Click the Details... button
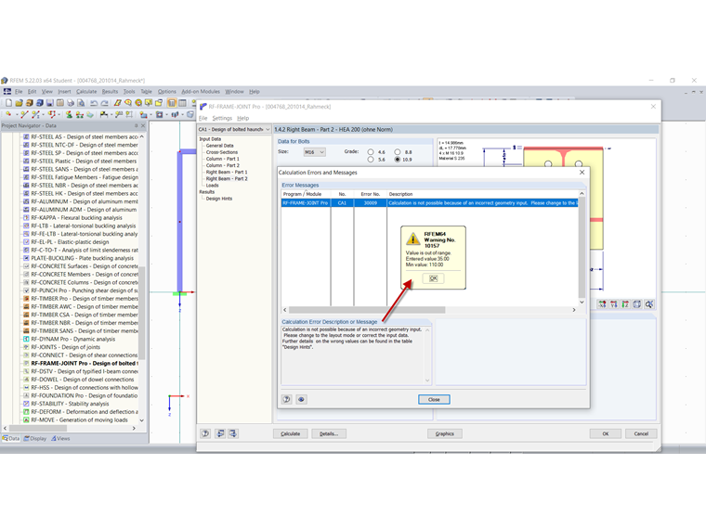Screen dimensions: 706x529 329,433
